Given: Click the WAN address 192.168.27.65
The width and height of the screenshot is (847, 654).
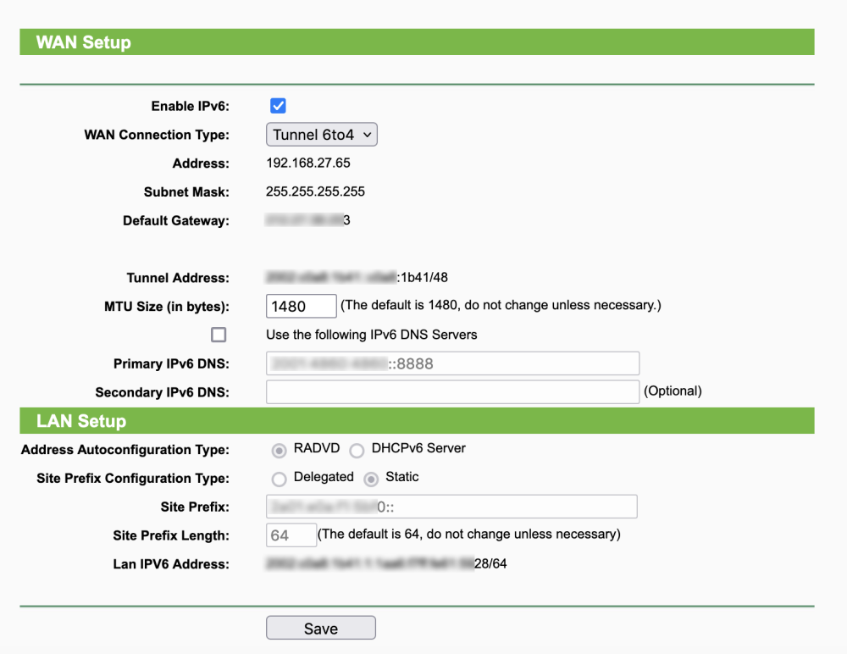Looking at the screenshot, I should [308, 163].
